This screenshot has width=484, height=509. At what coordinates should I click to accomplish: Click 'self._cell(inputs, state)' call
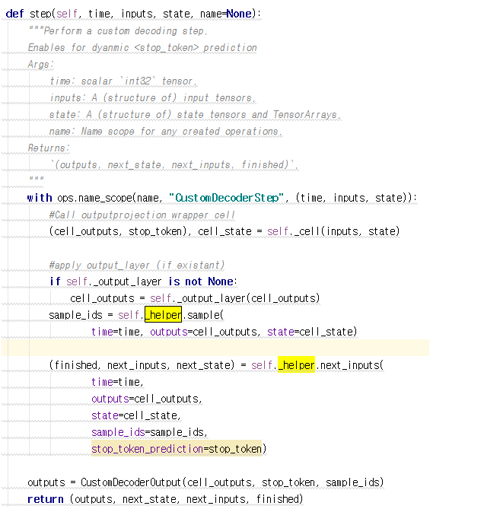pos(333,231)
